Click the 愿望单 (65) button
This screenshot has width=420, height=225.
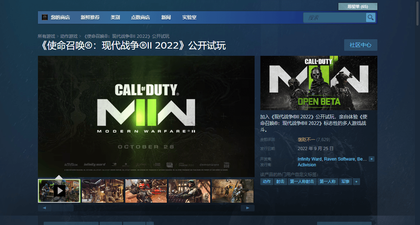(358, 6)
